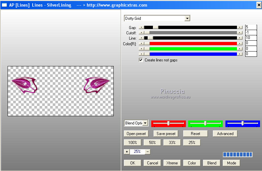Screen dimensions: 262x171
Task: Click the green color slider left arrow
Action: click(x=141, y=49)
